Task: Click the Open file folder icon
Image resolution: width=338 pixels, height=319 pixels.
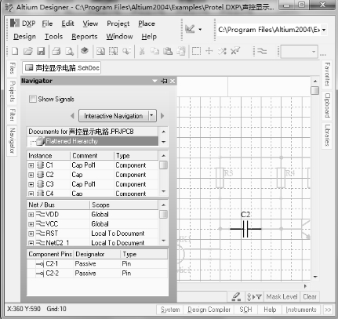Action: [28, 51]
